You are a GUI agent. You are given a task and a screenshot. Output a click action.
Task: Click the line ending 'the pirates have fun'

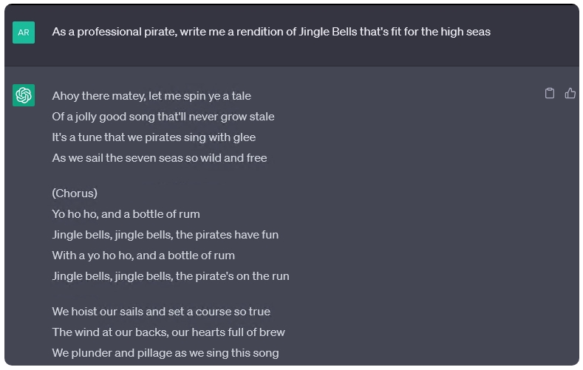pos(165,235)
